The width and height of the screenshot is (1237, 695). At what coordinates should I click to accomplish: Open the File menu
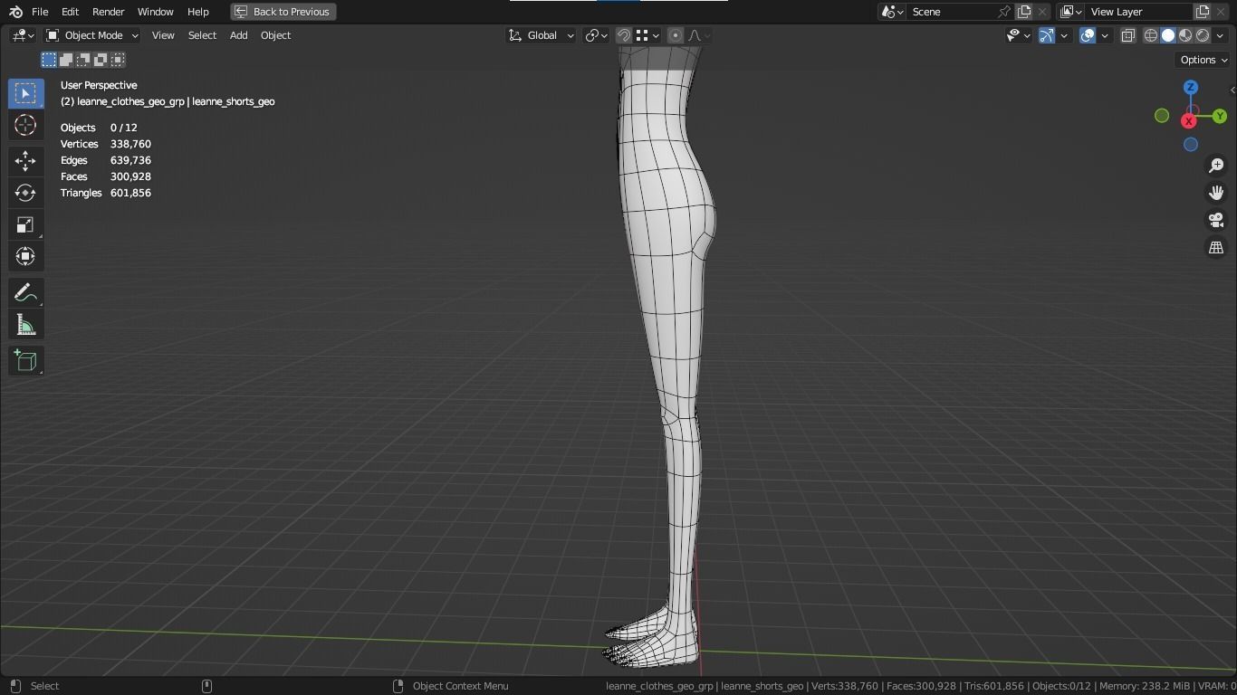coord(40,12)
